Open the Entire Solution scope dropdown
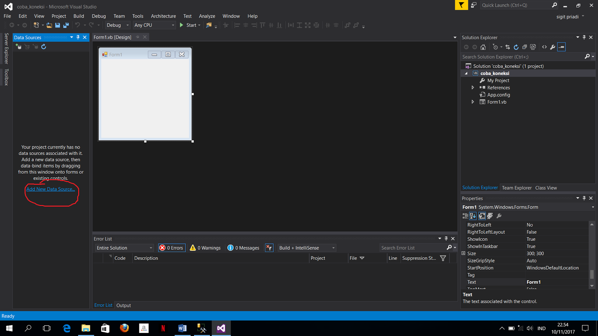 [x=124, y=248]
